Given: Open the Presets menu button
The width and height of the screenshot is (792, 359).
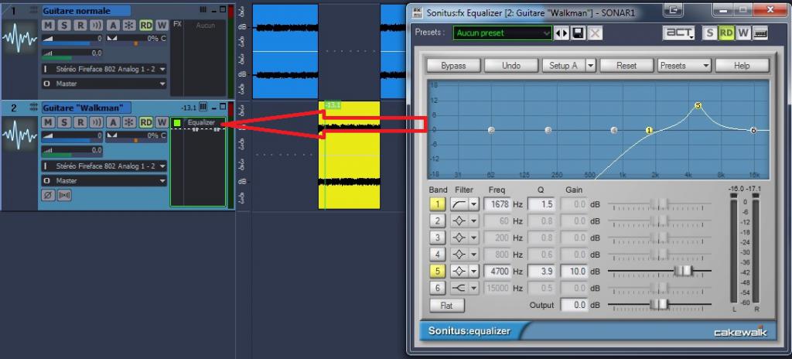Looking at the screenshot, I should pos(684,66).
